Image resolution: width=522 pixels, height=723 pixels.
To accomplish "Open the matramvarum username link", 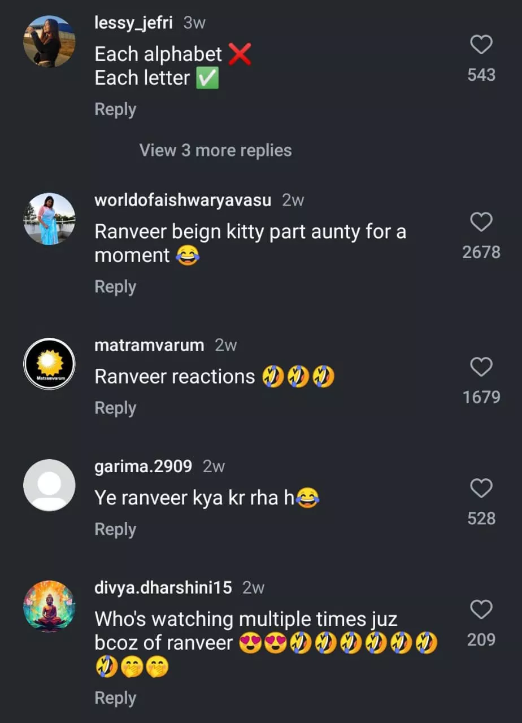I will coord(149,345).
